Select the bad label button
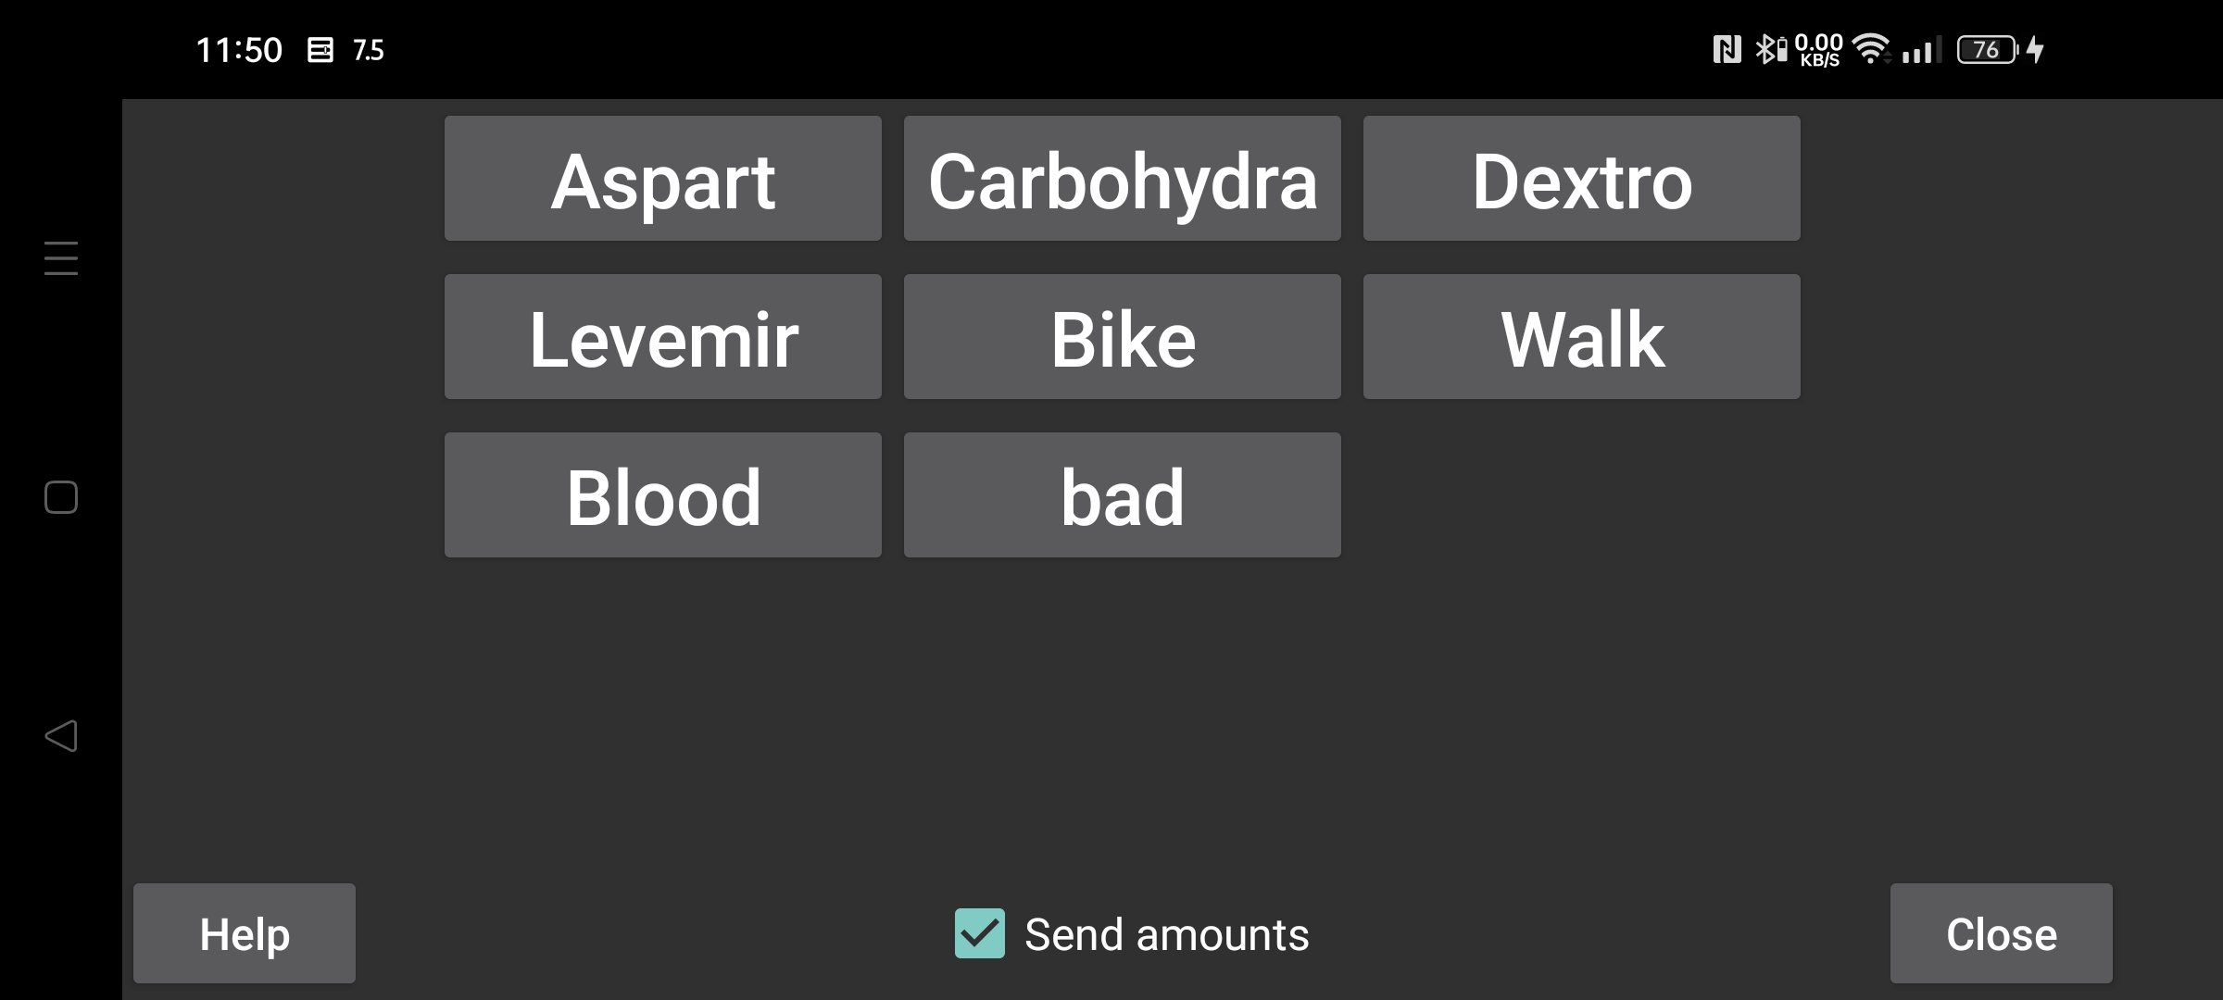The image size is (2223, 1000). point(1123,495)
